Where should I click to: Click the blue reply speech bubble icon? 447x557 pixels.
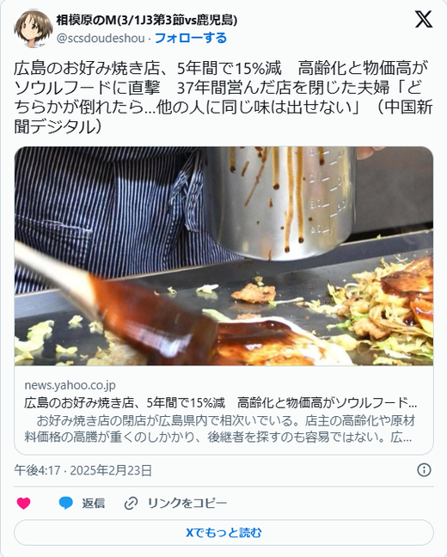click(x=65, y=503)
